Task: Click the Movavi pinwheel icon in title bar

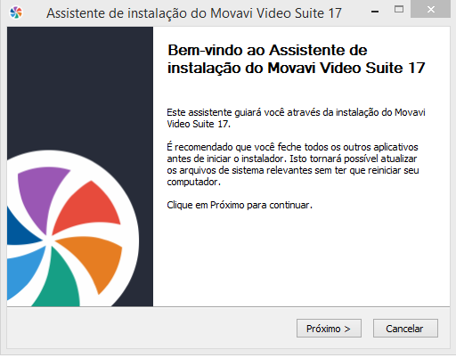Action: [x=16, y=12]
